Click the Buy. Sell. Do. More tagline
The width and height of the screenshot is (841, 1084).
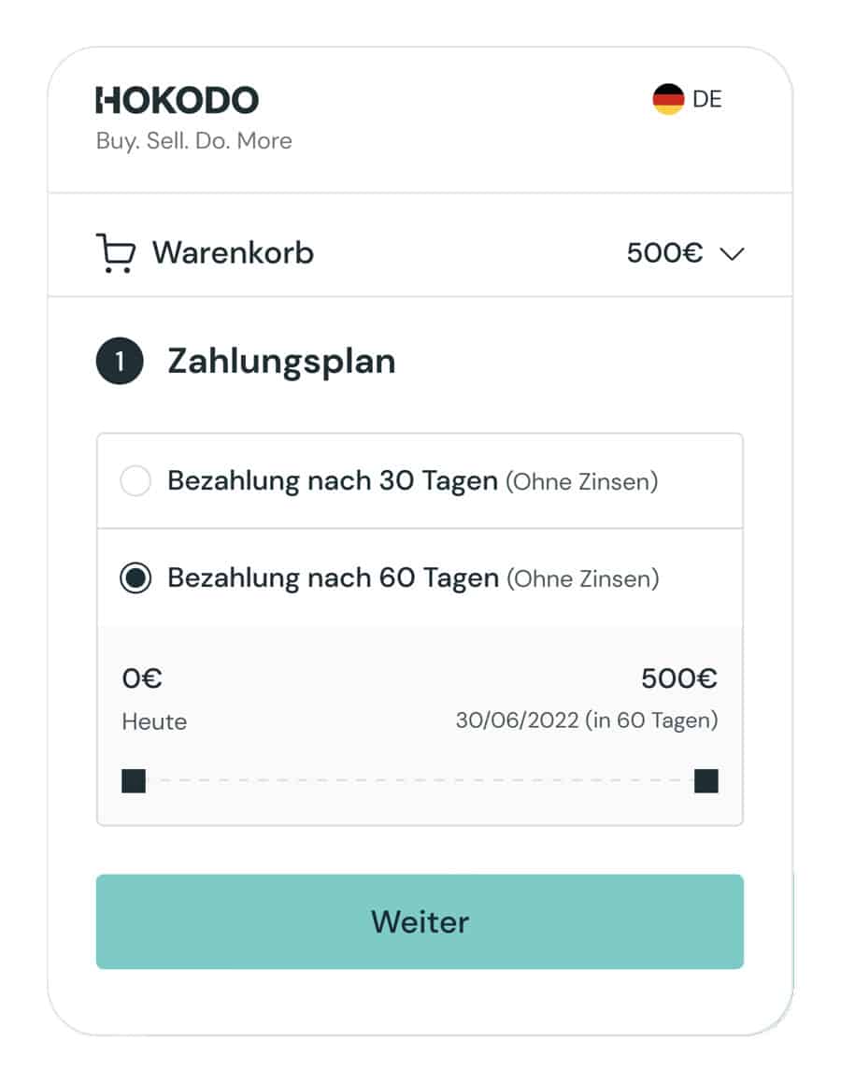[x=194, y=141]
